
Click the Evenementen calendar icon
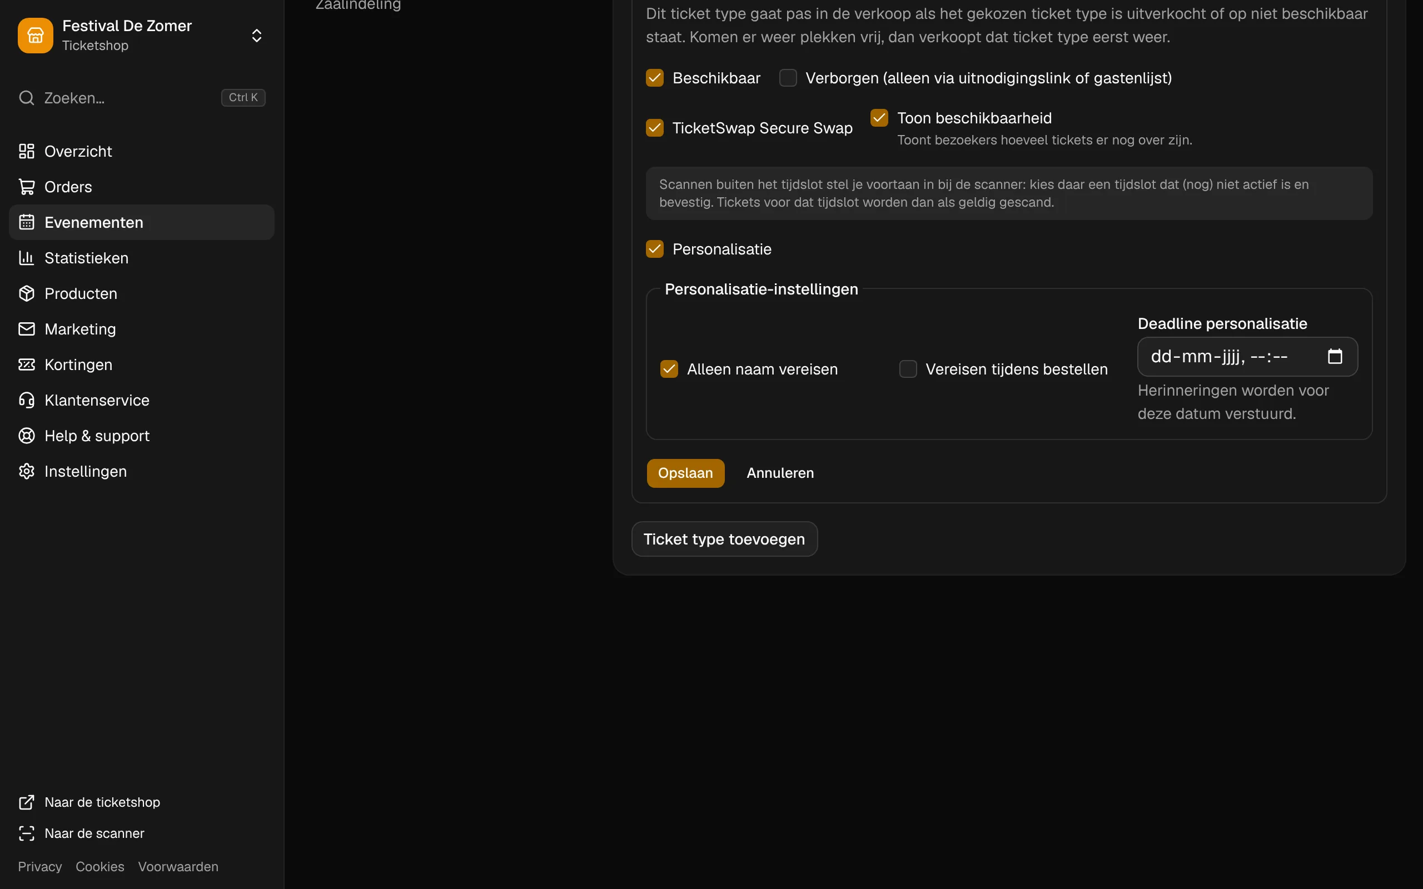27,222
